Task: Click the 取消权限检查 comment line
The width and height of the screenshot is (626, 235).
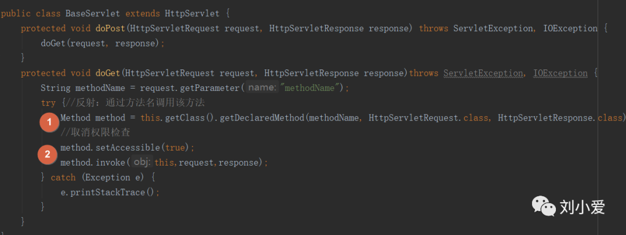Action: click(95, 133)
